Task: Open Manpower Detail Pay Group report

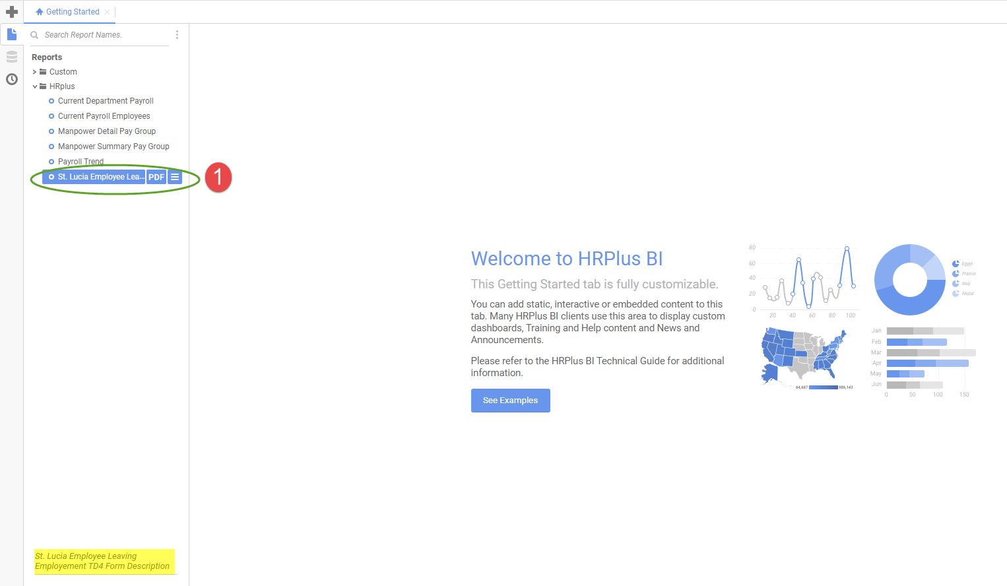Action: 107,131
